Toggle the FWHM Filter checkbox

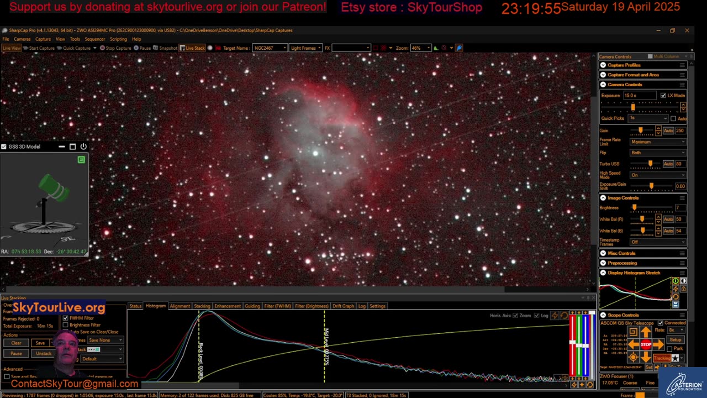[65, 318]
